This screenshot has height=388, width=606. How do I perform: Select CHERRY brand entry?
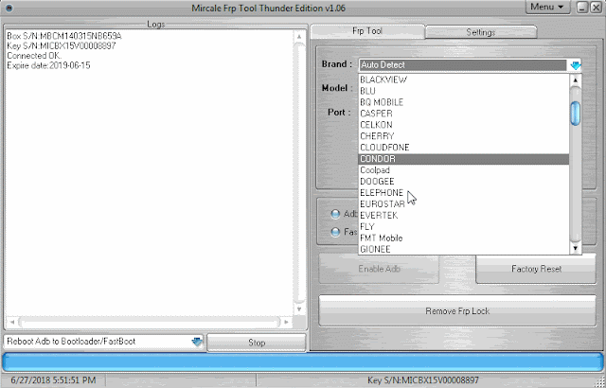pos(464,136)
